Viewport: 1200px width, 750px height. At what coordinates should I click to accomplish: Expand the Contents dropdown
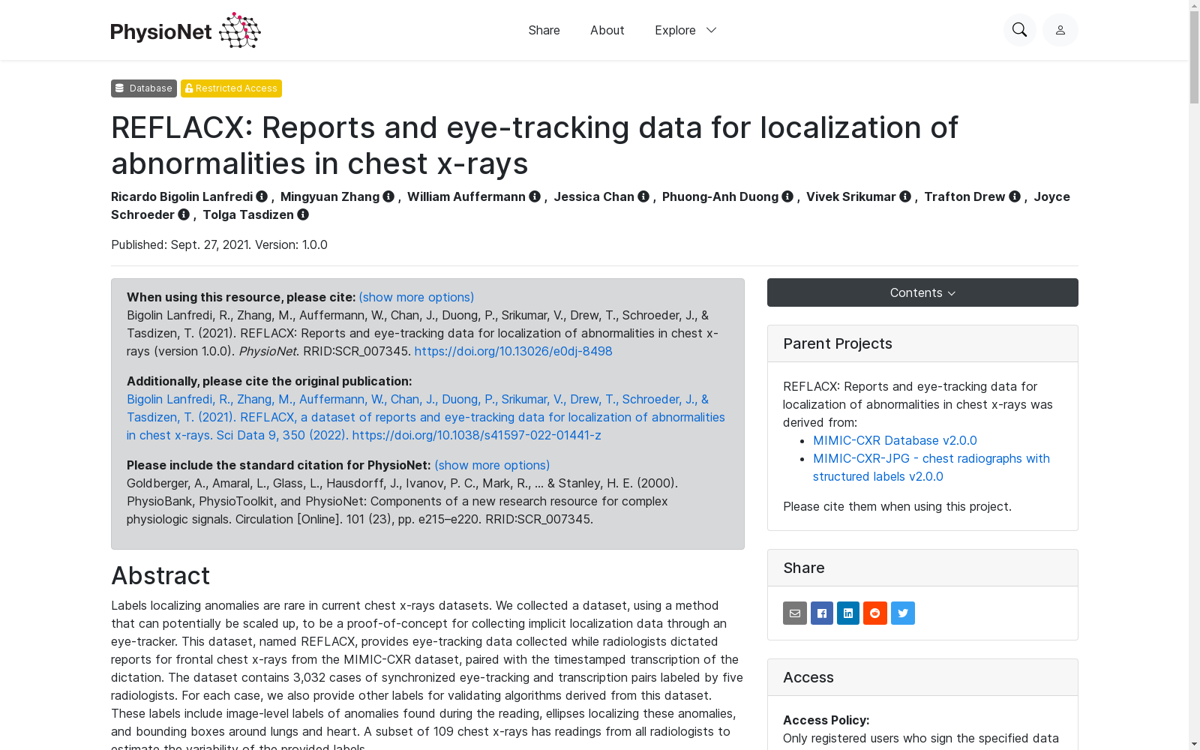pyautogui.click(x=922, y=292)
